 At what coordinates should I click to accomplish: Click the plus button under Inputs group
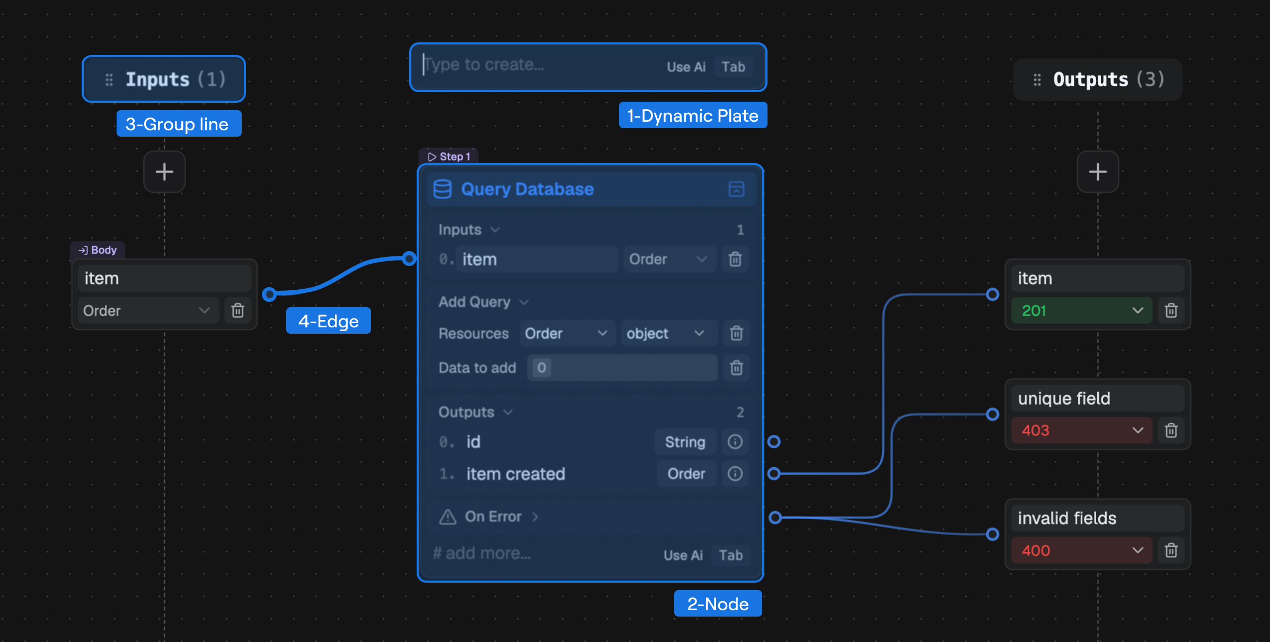[x=164, y=172]
